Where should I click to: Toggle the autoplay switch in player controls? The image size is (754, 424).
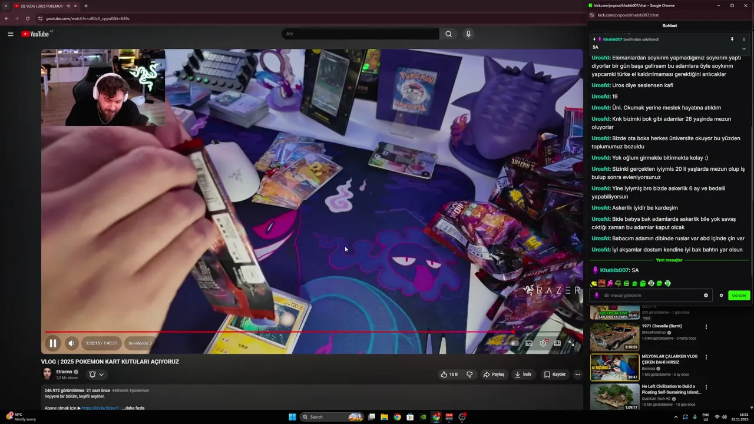(x=514, y=343)
